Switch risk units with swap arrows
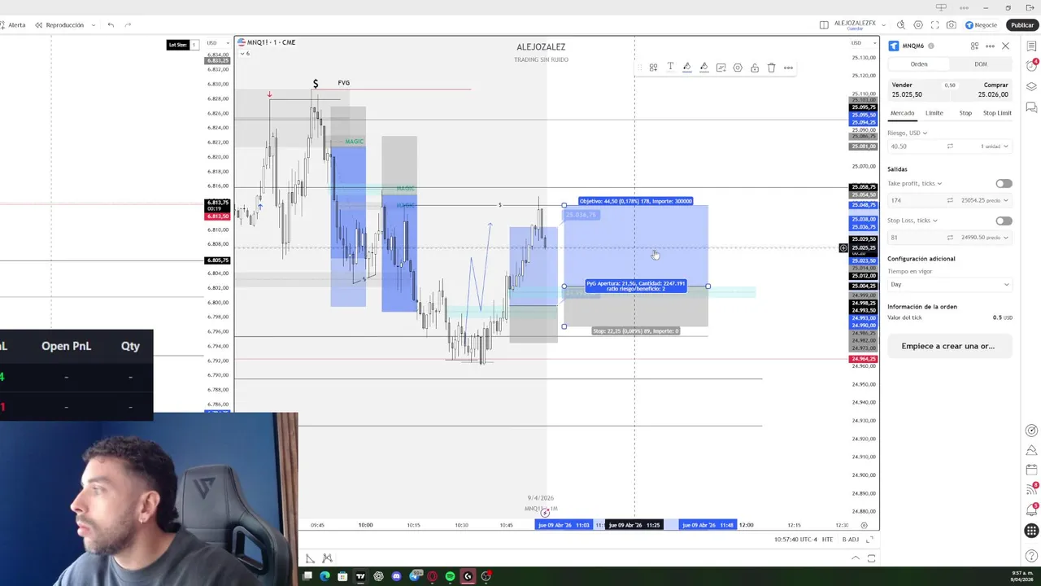 [949, 146]
